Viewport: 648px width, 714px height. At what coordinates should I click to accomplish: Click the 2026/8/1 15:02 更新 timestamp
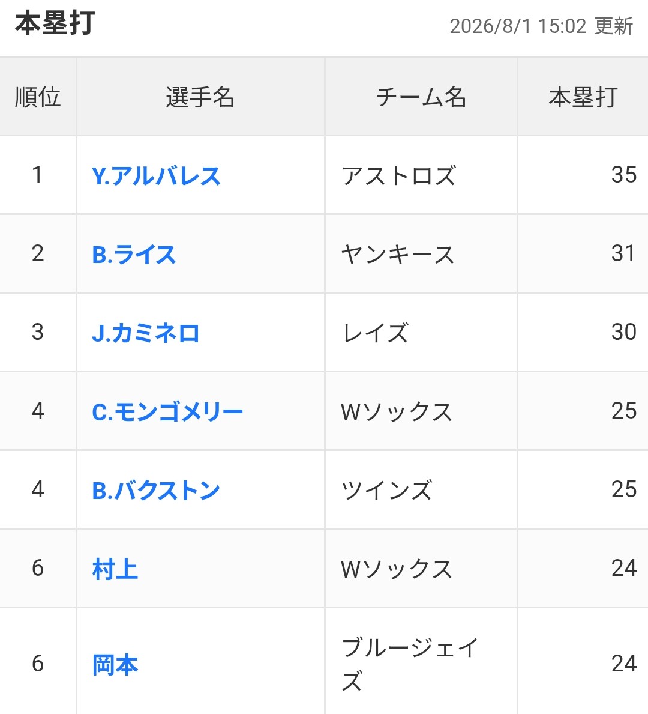(x=542, y=26)
